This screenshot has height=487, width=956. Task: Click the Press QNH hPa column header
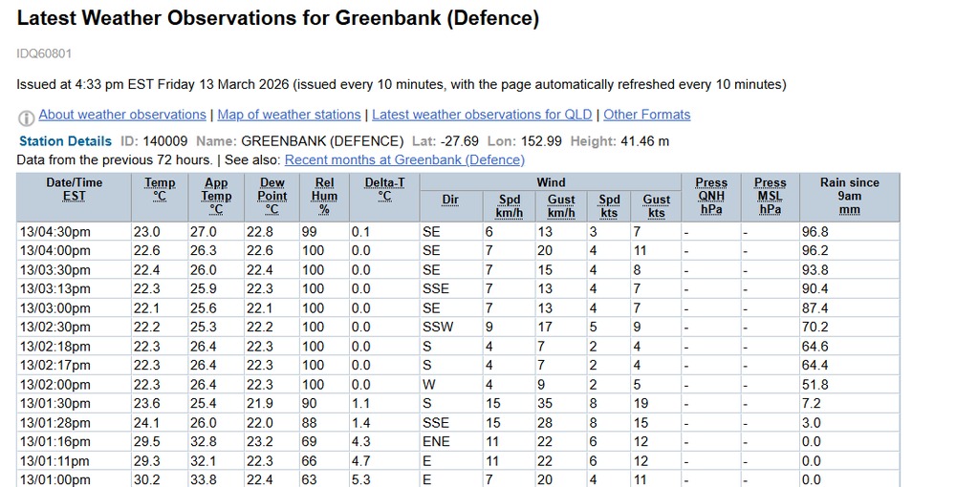711,196
